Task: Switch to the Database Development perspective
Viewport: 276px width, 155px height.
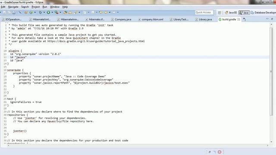Action: (x=263, y=12)
